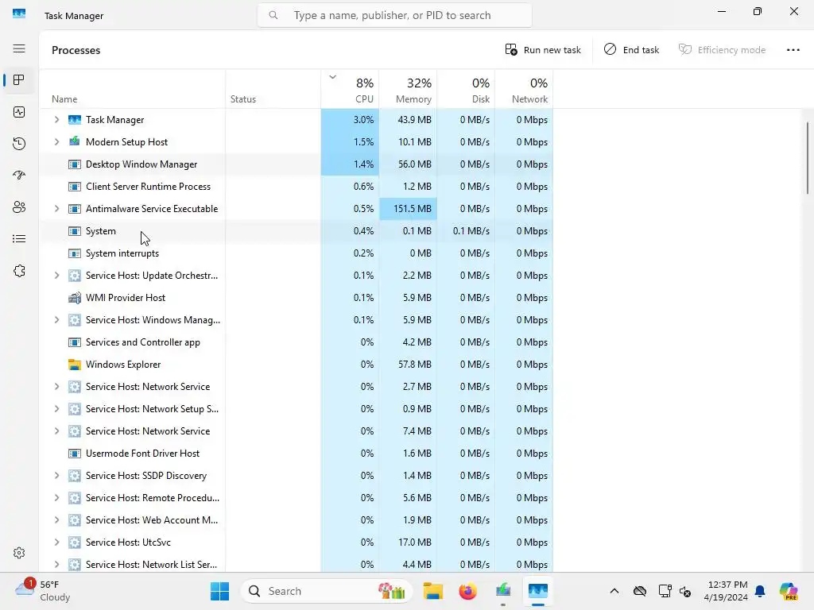Open the Performance page icon in sidebar
814x610 pixels.
(x=19, y=112)
